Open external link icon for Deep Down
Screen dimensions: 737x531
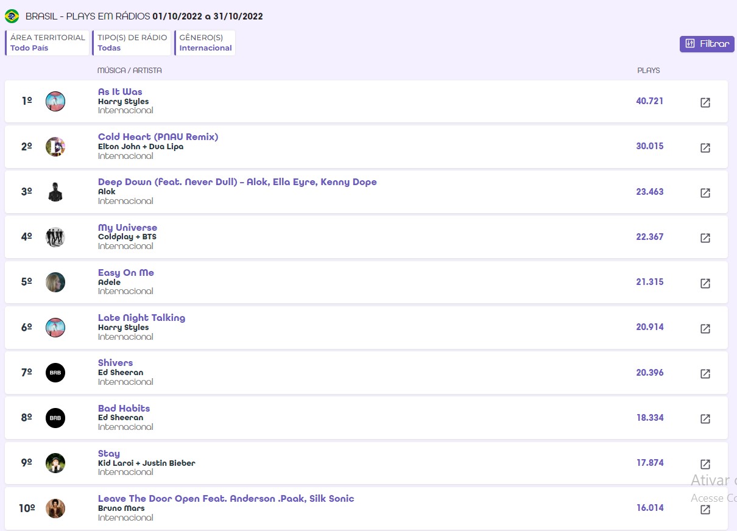tap(705, 192)
